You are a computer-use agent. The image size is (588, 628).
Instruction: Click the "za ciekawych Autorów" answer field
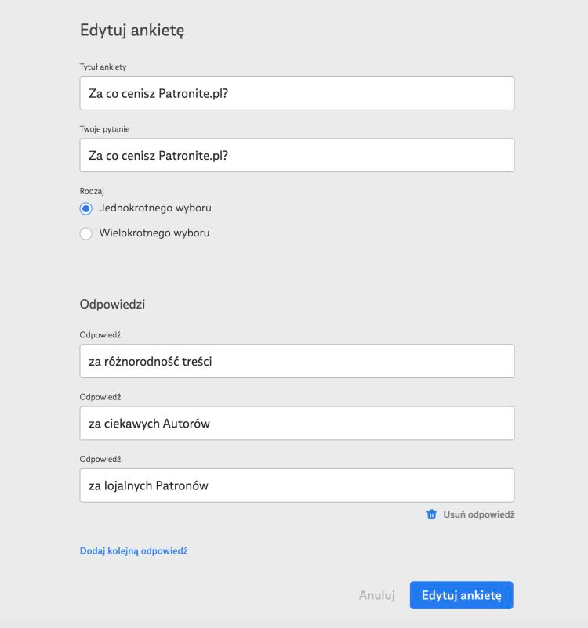(x=297, y=423)
